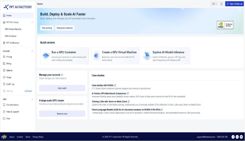Click the FPT logo in the footer
The height and width of the screenshot is (141, 245).
pos(4,137)
